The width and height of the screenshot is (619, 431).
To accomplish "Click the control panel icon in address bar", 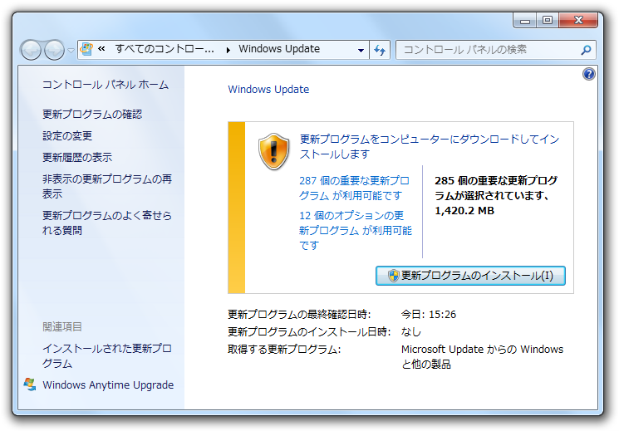I will (x=86, y=49).
